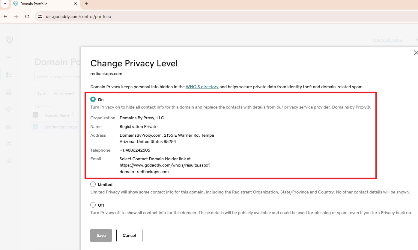Screen dimensions: 418x250
Task: Expand the sidebar chevron below logo
Action: tap(9, 57)
